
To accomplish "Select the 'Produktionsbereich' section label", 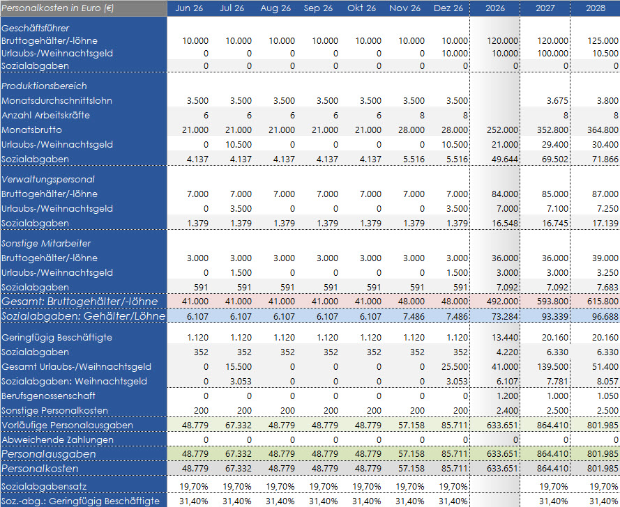I will pyautogui.click(x=44, y=86).
